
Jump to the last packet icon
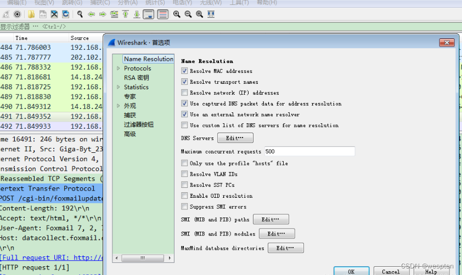pyautogui.click(x=137, y=14)
